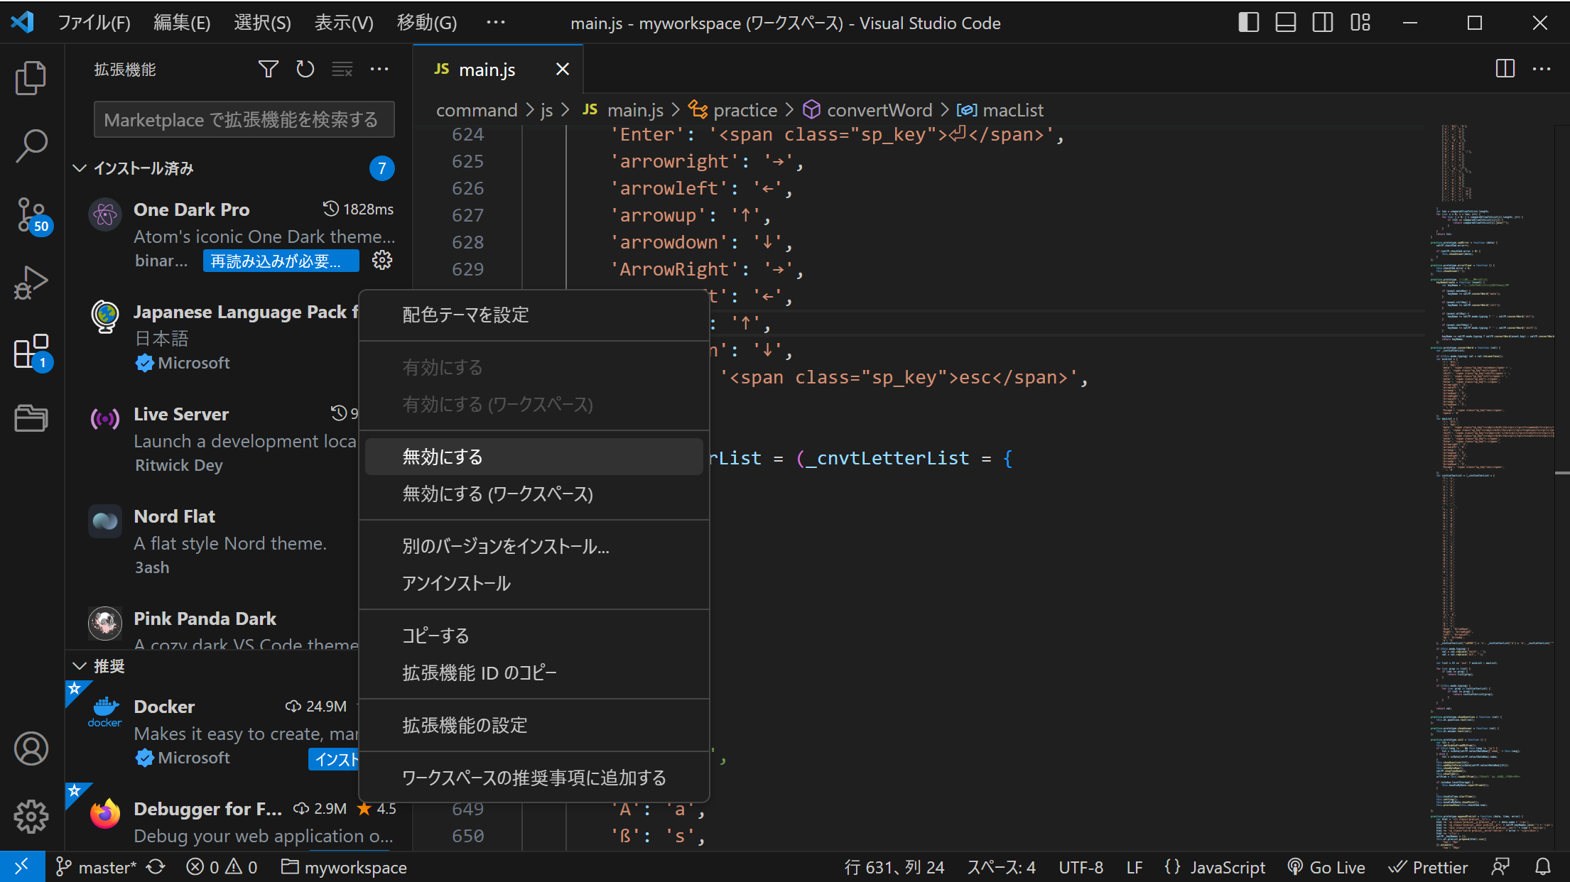Show hidden menus via title bar ellipsis

pyautogui.click(x=495, y=23)
